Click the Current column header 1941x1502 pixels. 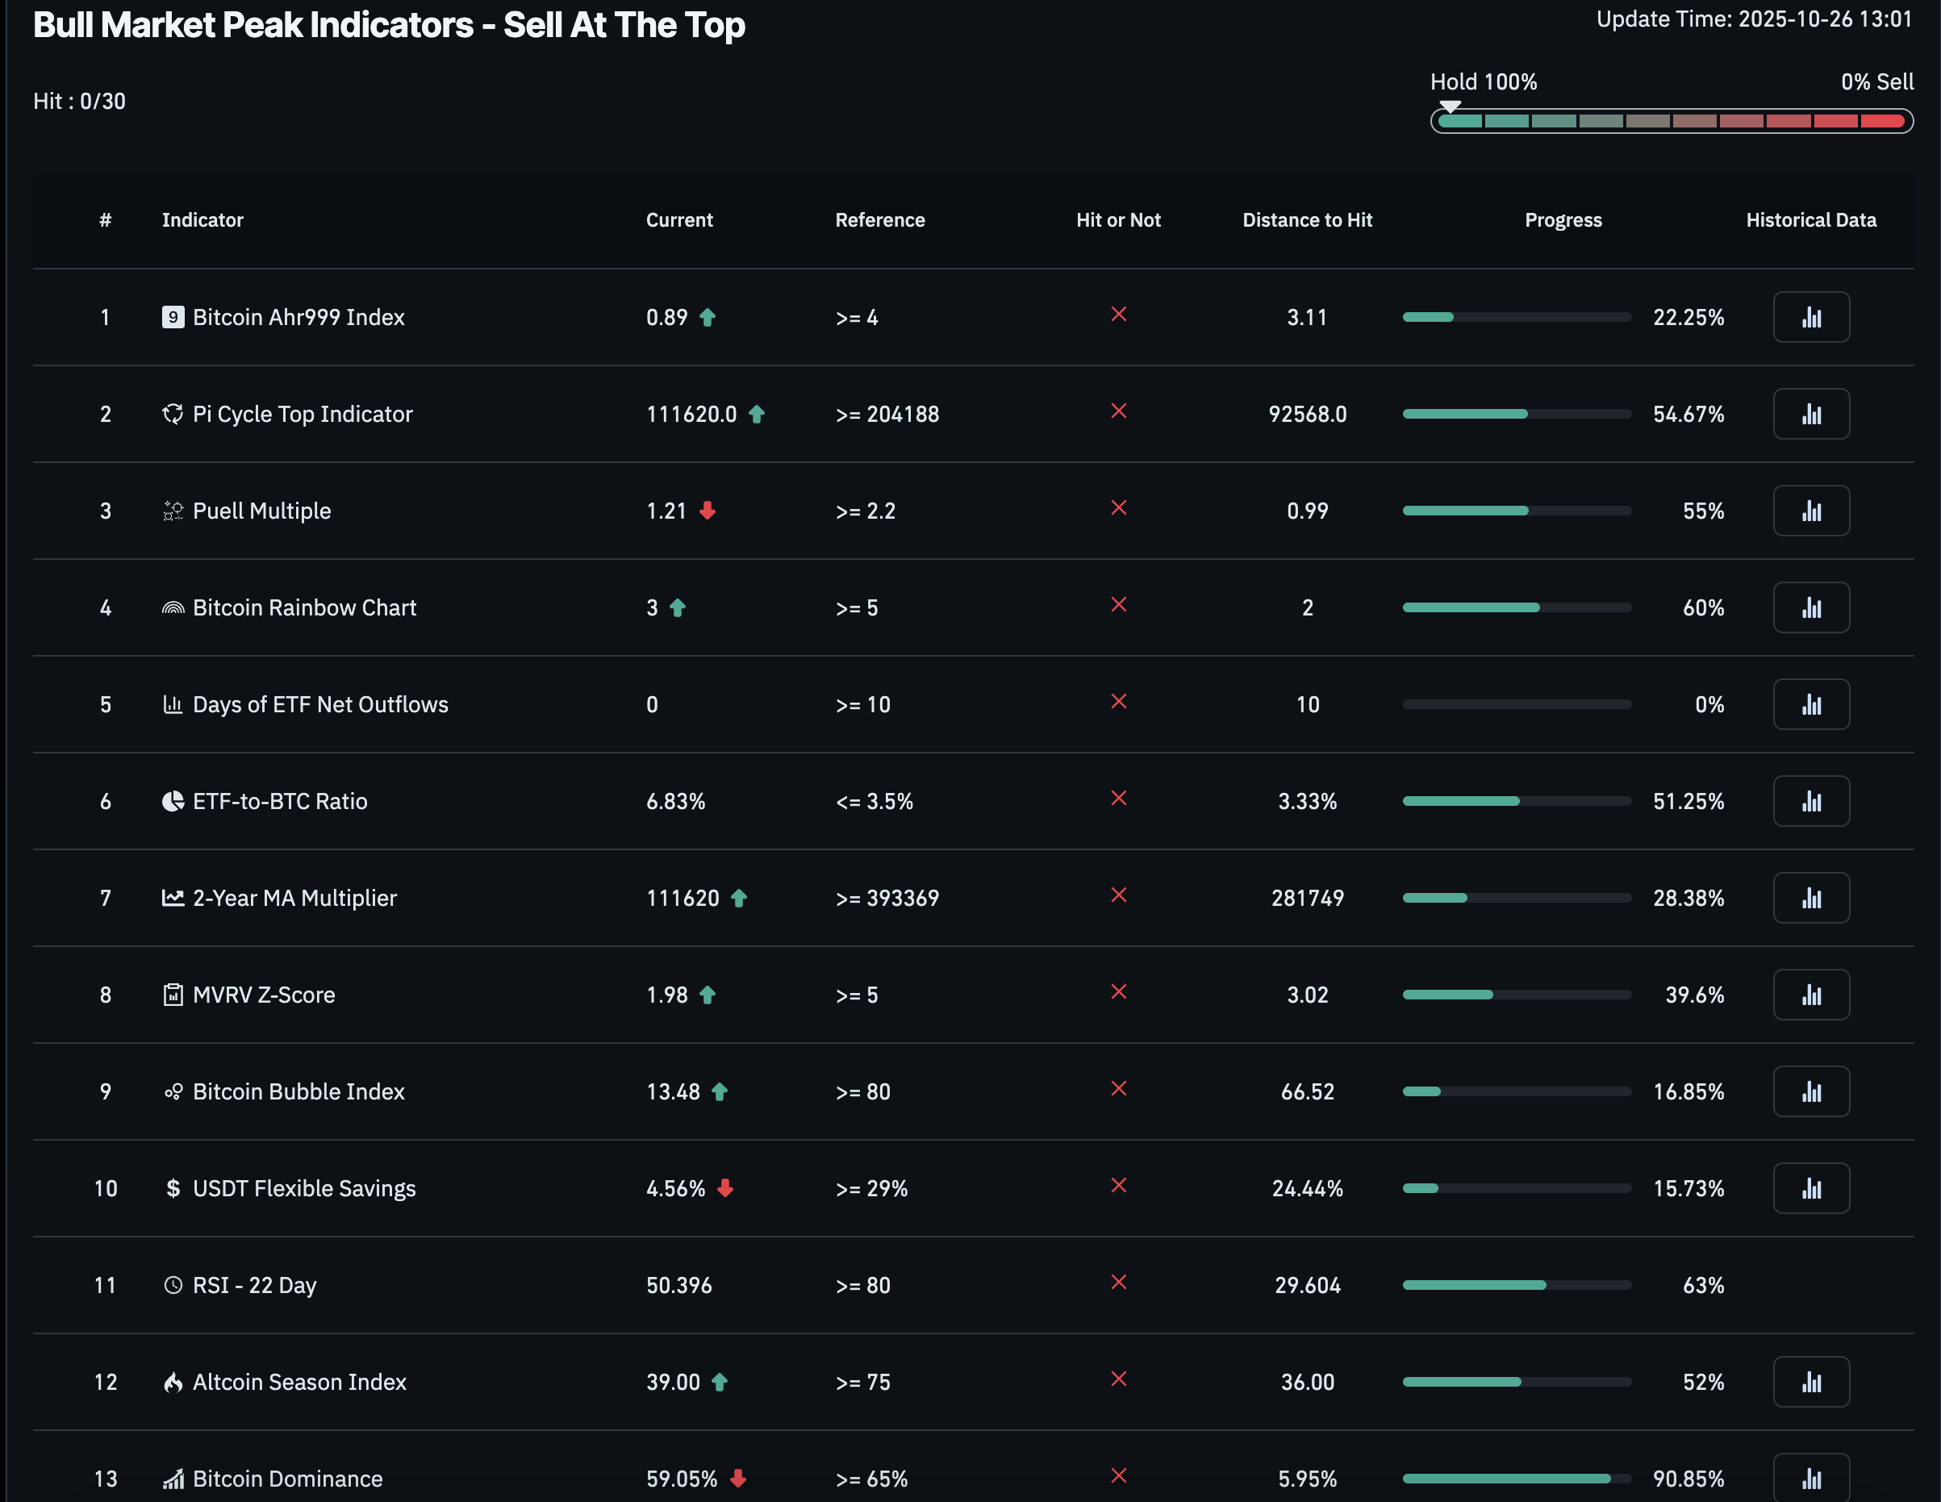pos(679,220)
